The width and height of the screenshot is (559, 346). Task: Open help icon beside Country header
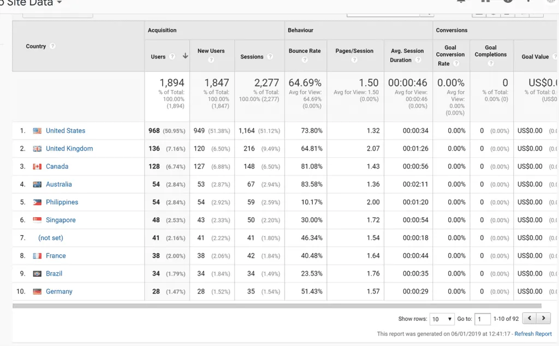(52, 46)
